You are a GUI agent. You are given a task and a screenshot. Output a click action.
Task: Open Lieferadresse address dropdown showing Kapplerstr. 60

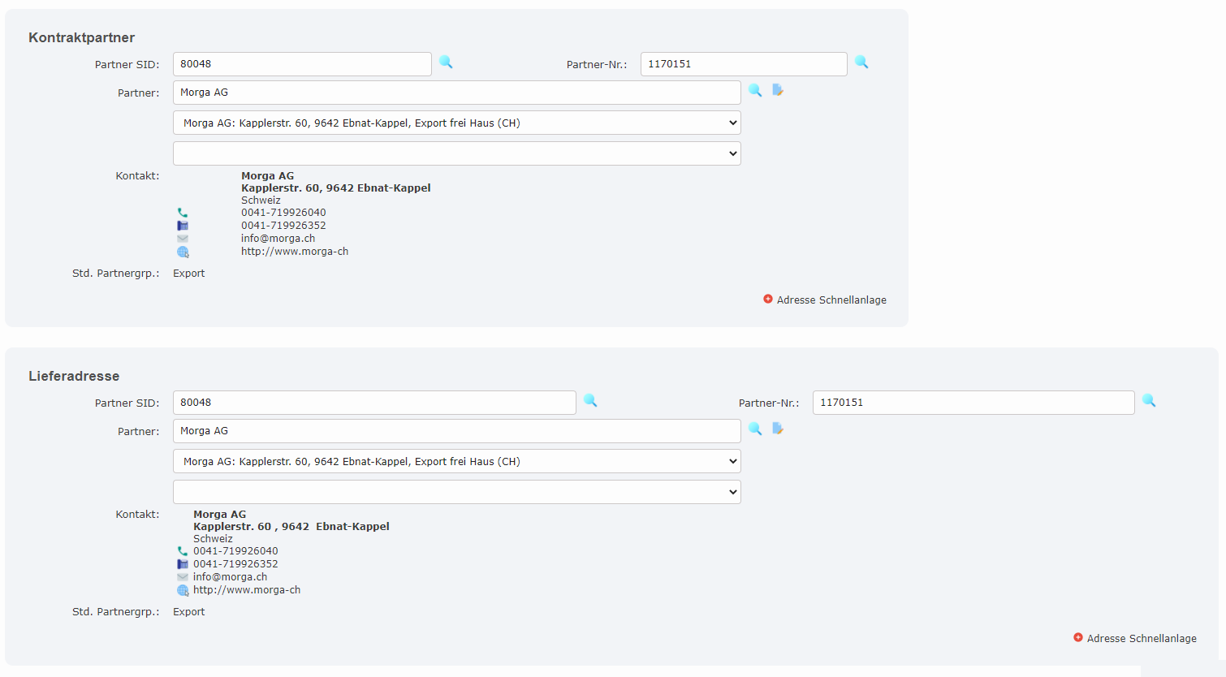pyautogui.click(x=456, y=462)
